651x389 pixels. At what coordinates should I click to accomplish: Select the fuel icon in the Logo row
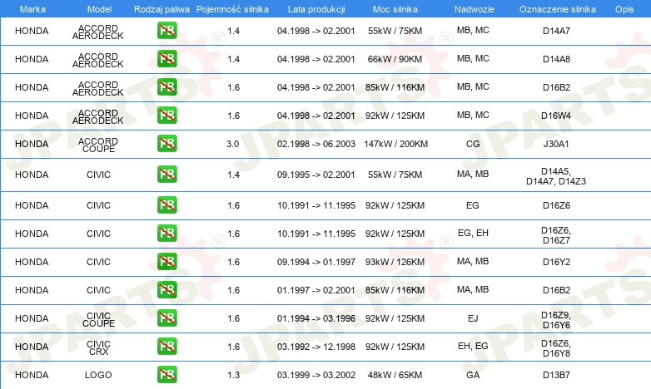(x=166, y=374)
